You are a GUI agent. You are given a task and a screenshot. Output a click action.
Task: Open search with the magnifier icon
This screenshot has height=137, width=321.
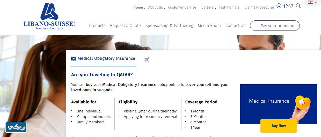click(298, 6)
